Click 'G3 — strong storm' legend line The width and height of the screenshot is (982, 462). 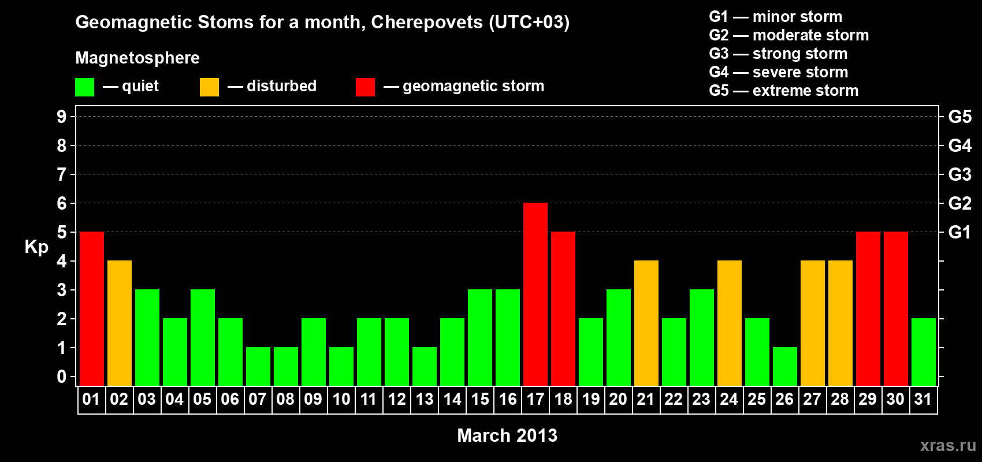(x=779, y=54)
